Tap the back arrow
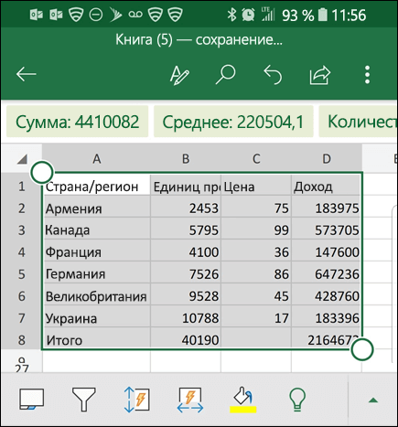398x427 pixels. [x=27, y=74]
